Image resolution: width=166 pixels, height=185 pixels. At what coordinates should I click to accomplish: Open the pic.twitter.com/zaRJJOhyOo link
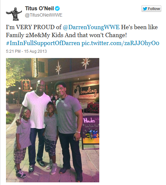[x=120, y=43]
